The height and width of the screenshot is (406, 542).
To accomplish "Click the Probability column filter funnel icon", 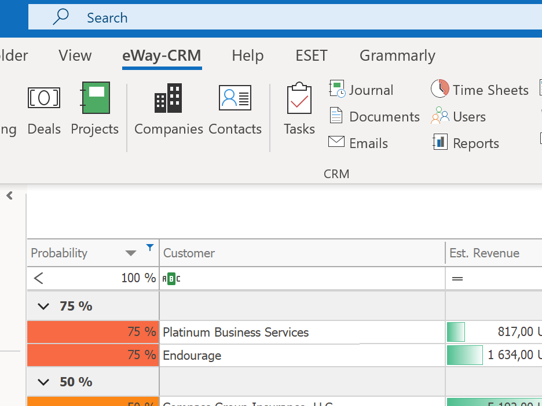I will coord(149,248).
